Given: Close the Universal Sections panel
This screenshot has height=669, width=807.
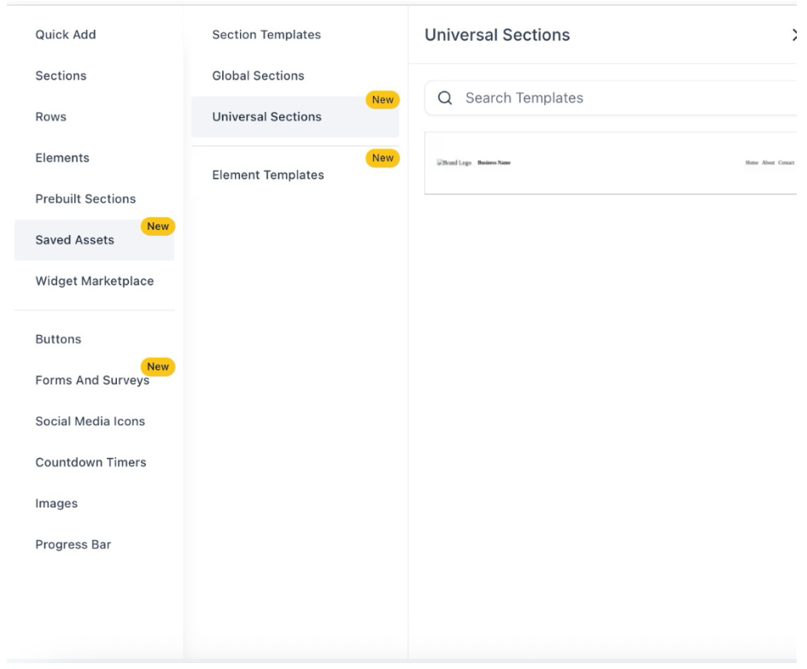Looking at the screenshot, I should [x=795, y=35].
